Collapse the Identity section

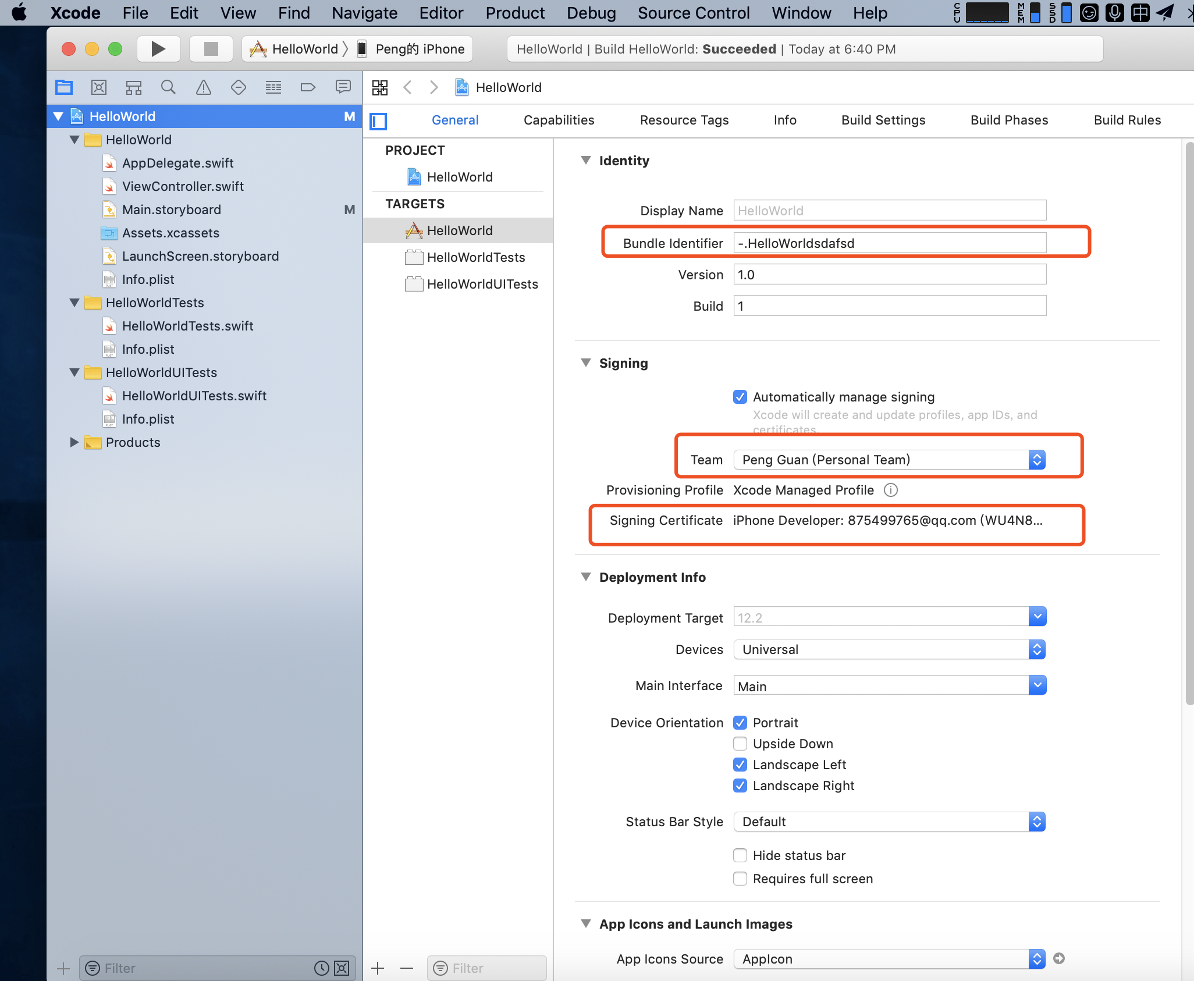pos(586,160)
